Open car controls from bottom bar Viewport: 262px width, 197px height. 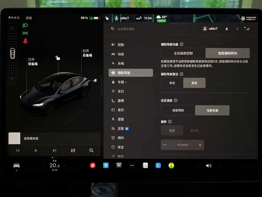coord(17,165)
